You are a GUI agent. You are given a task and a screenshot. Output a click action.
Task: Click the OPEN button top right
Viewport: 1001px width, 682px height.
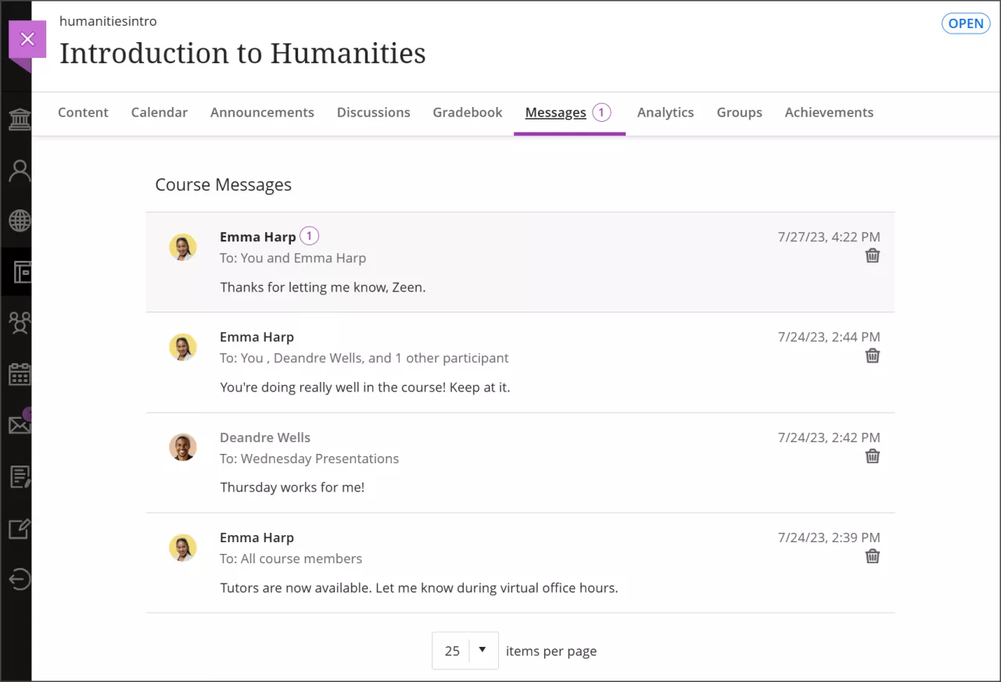(966, 23)
